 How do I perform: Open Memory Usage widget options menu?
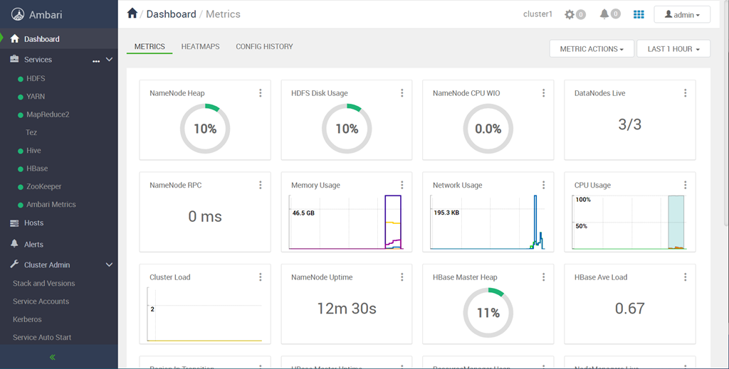pos(402,185)
